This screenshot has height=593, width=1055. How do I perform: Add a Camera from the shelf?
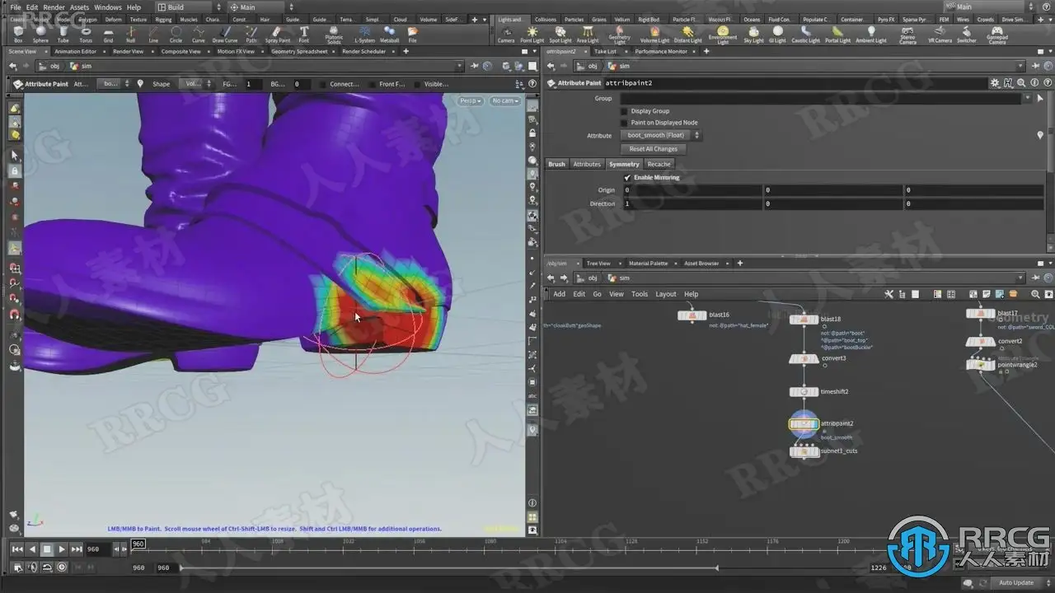pyautogui.click(x=506, y=34)
